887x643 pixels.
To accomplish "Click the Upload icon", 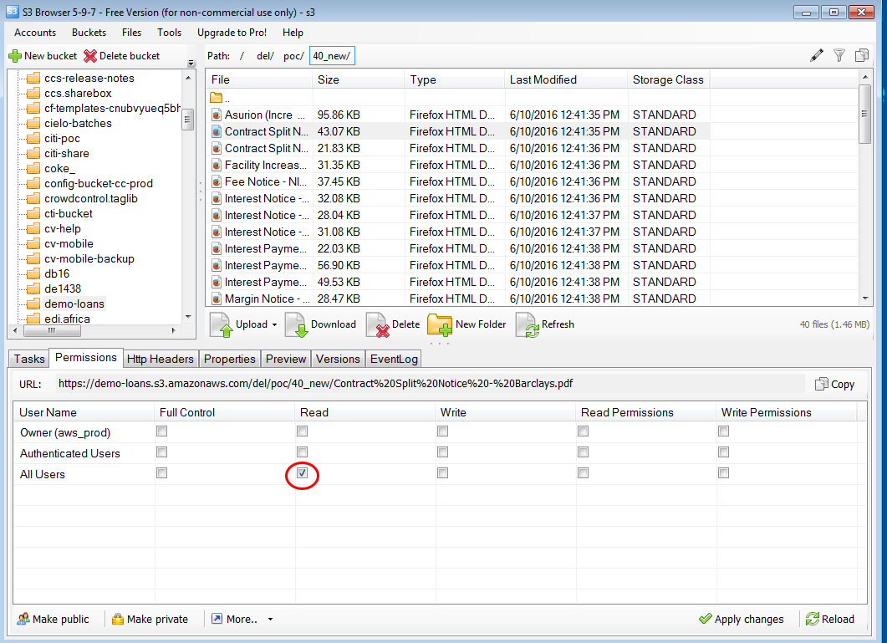I will (x=221, y=325).
